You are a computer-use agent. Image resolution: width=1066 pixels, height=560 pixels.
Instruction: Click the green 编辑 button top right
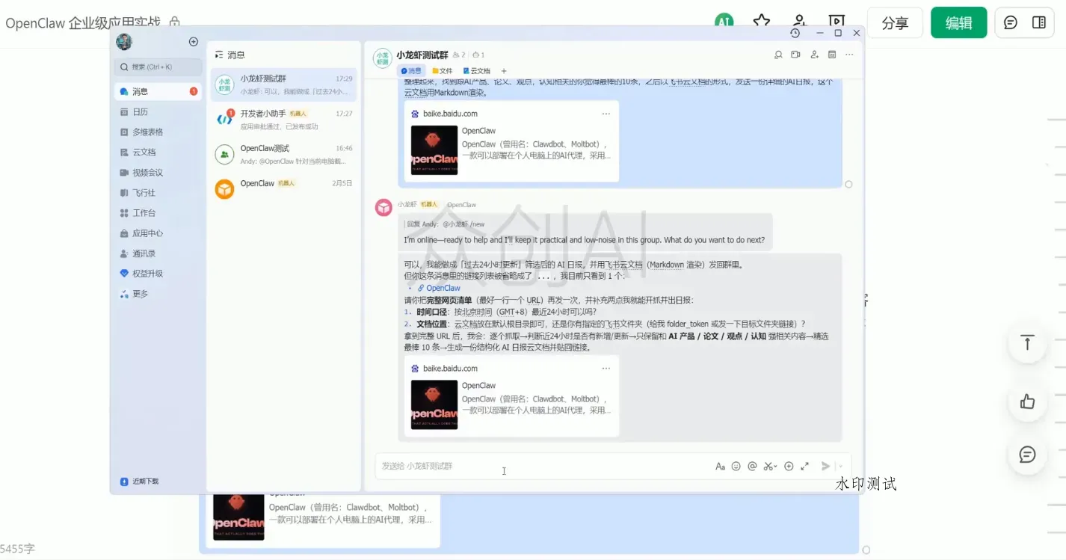(x=958, y=23)
